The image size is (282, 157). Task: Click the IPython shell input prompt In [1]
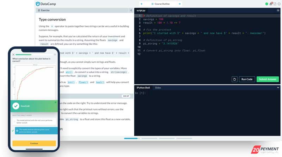tap(140, 93)
